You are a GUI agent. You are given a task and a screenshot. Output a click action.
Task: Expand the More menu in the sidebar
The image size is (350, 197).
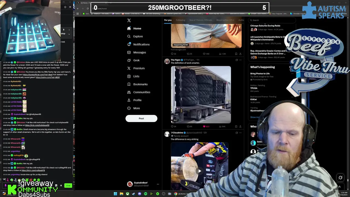(x=133, y=108)
